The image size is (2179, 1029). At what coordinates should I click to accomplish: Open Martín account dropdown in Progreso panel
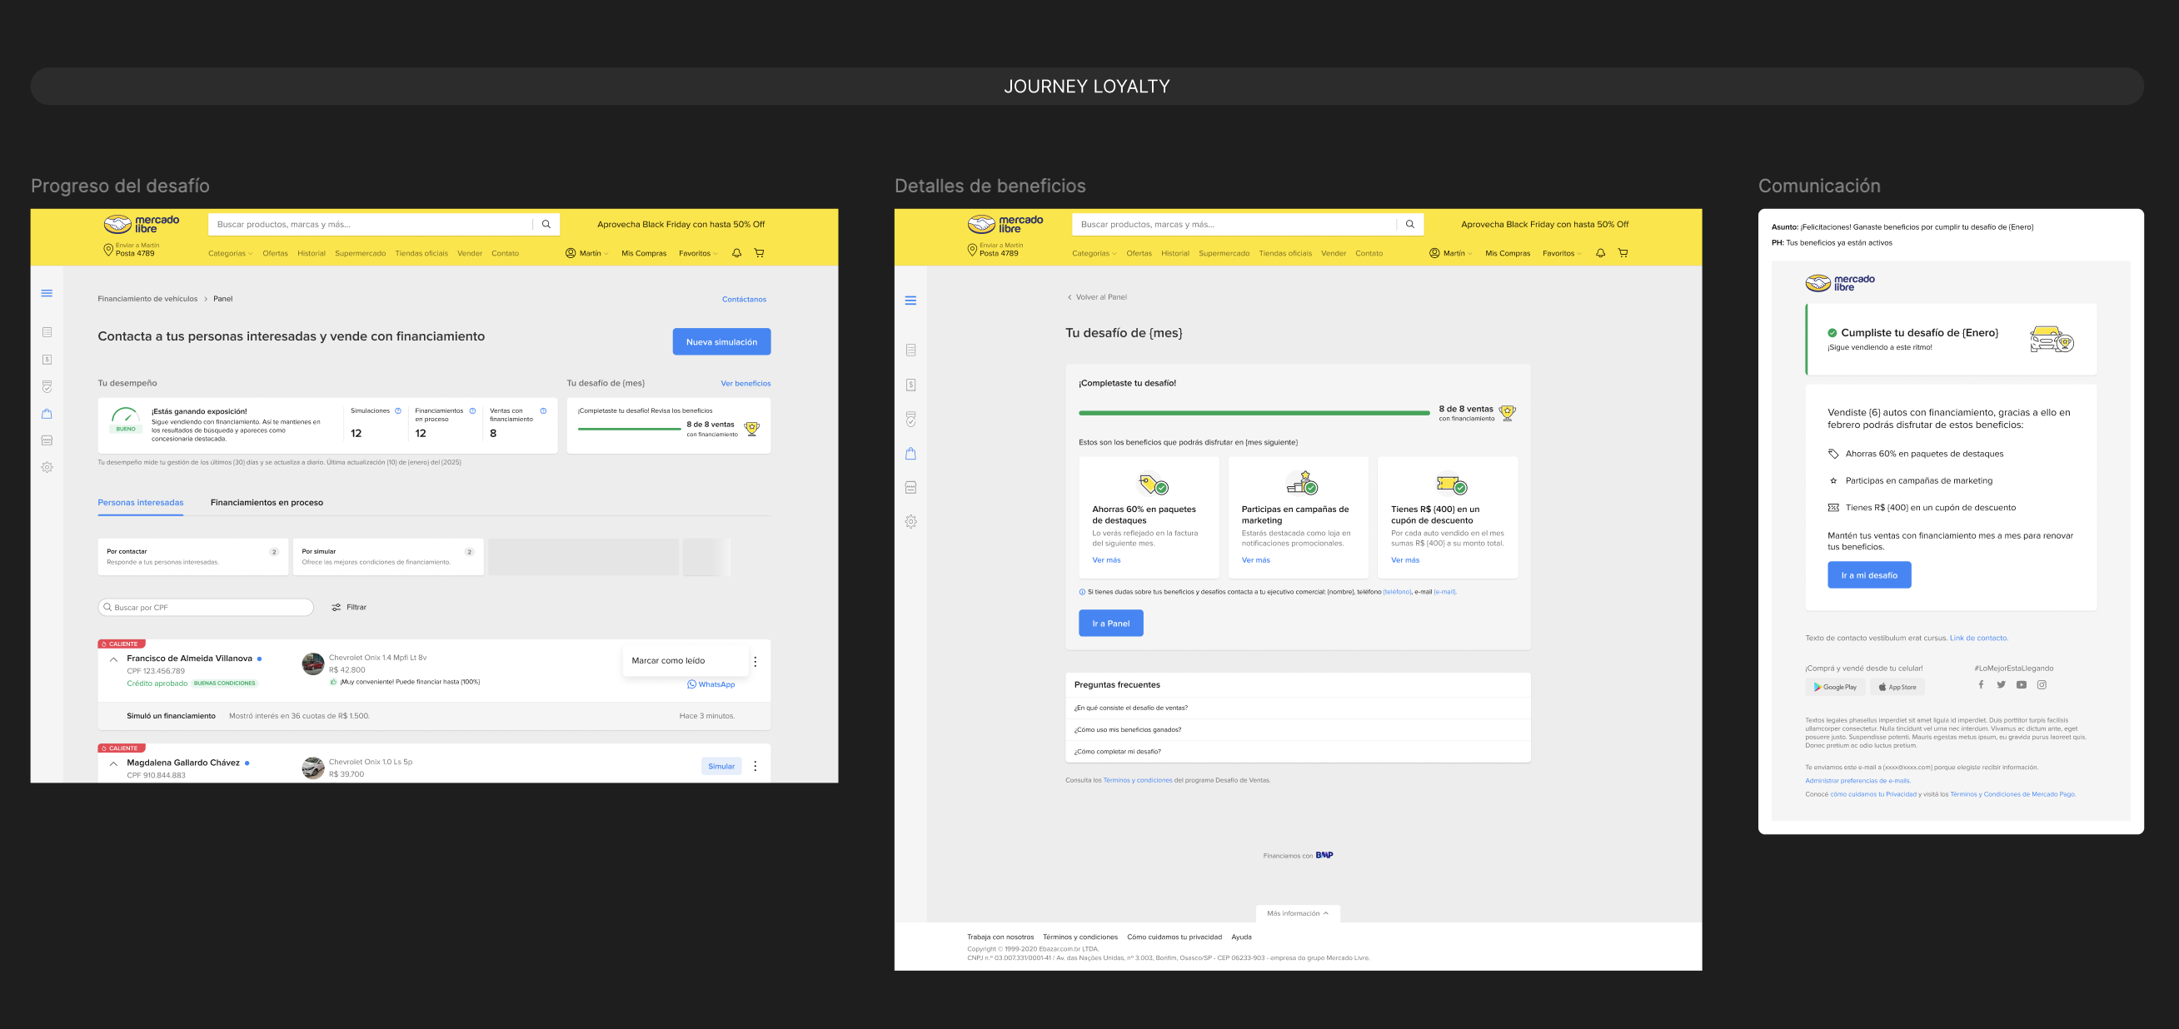coord(587,254)
